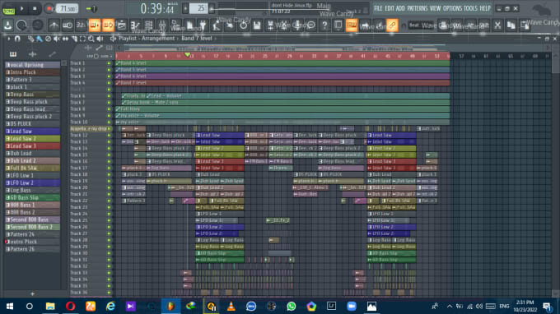Click the red record button
The image size is (560, 314).
pyautogui.click(x=49, y=8)
